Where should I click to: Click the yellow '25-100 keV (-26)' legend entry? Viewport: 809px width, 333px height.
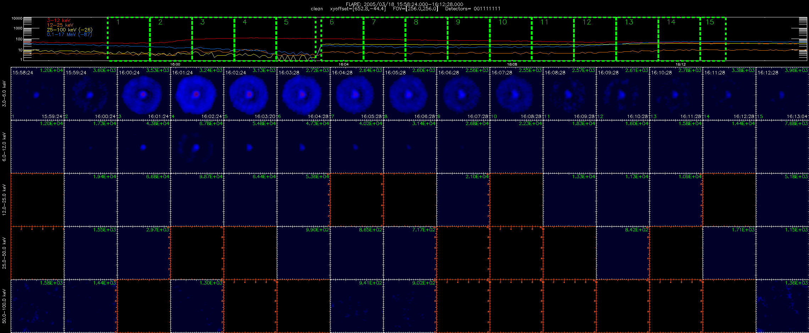tap(70, 30)
